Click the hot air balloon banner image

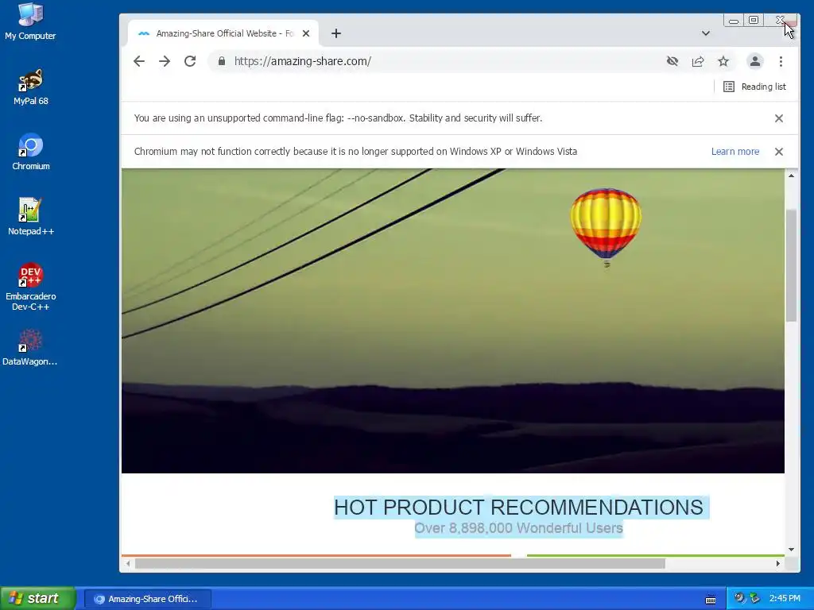452,321
